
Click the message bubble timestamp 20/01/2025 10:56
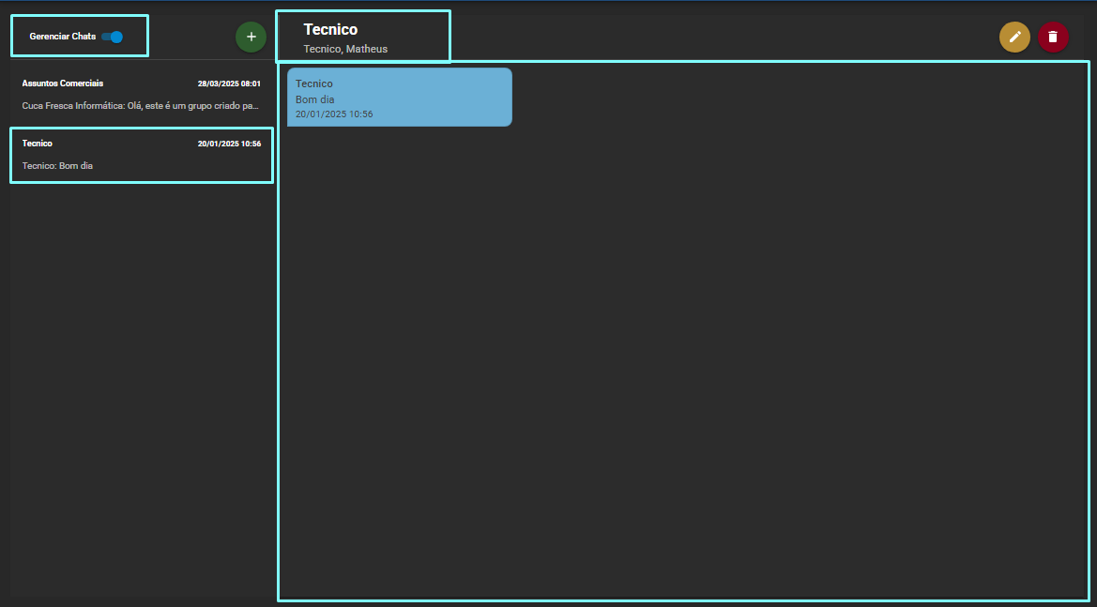click(334, 114)
